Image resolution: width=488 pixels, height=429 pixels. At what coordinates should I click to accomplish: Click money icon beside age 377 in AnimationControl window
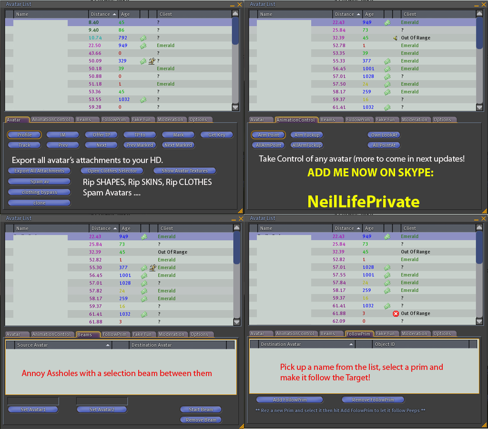click(x=387, y=61)
